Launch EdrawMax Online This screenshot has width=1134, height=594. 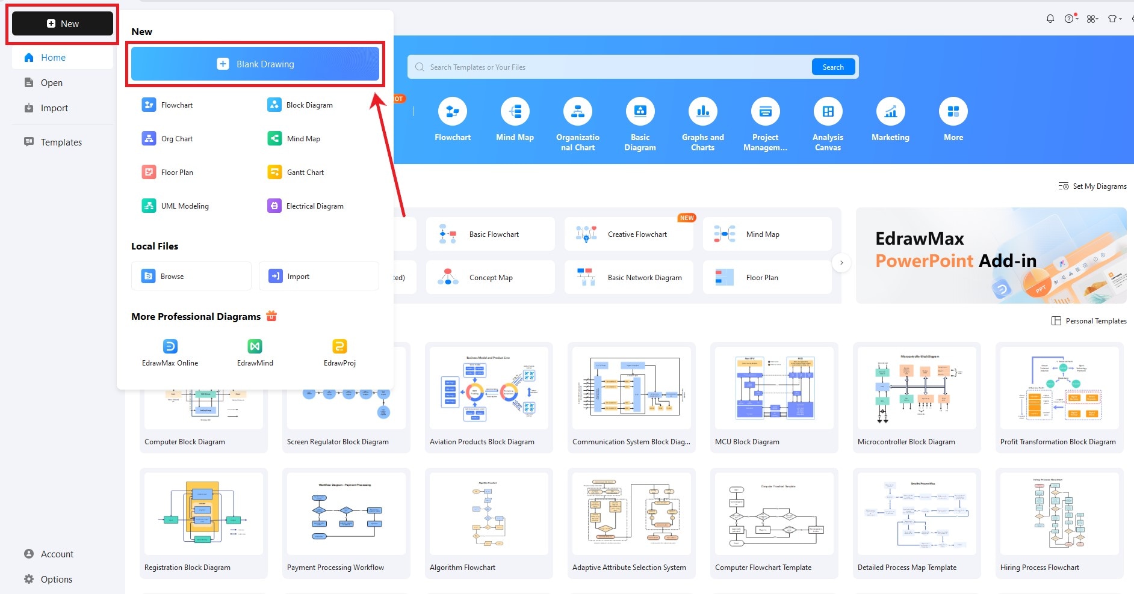(x=170, y=353)
